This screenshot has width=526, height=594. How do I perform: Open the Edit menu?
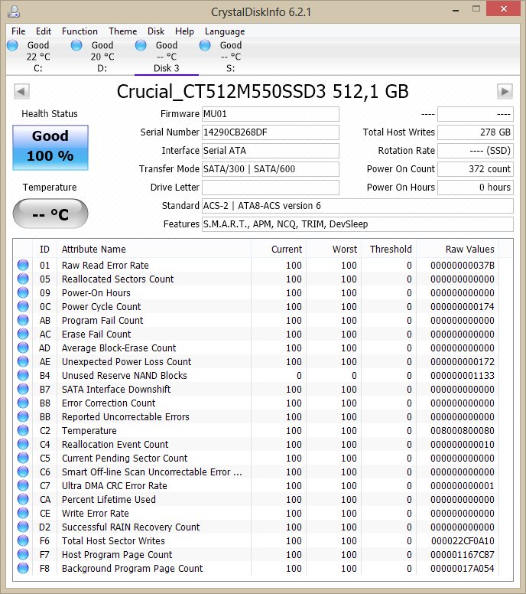pos(44,31)
